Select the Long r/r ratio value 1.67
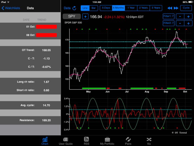This screenshot has width=194, height=146. (x=46, y=82)
